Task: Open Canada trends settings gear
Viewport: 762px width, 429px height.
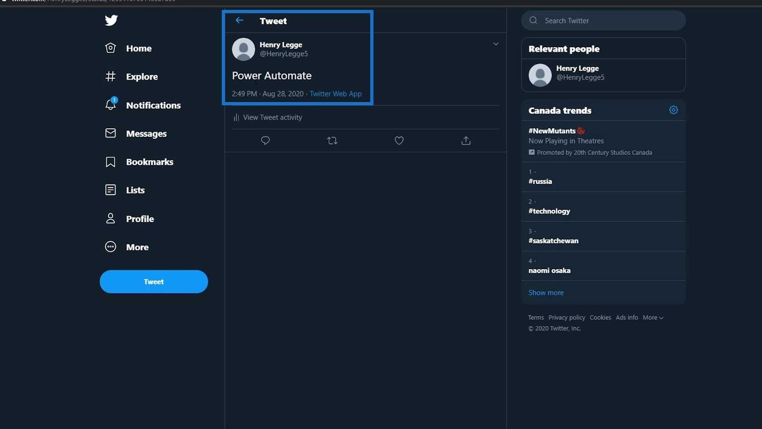Action: [x=673, y=110]
